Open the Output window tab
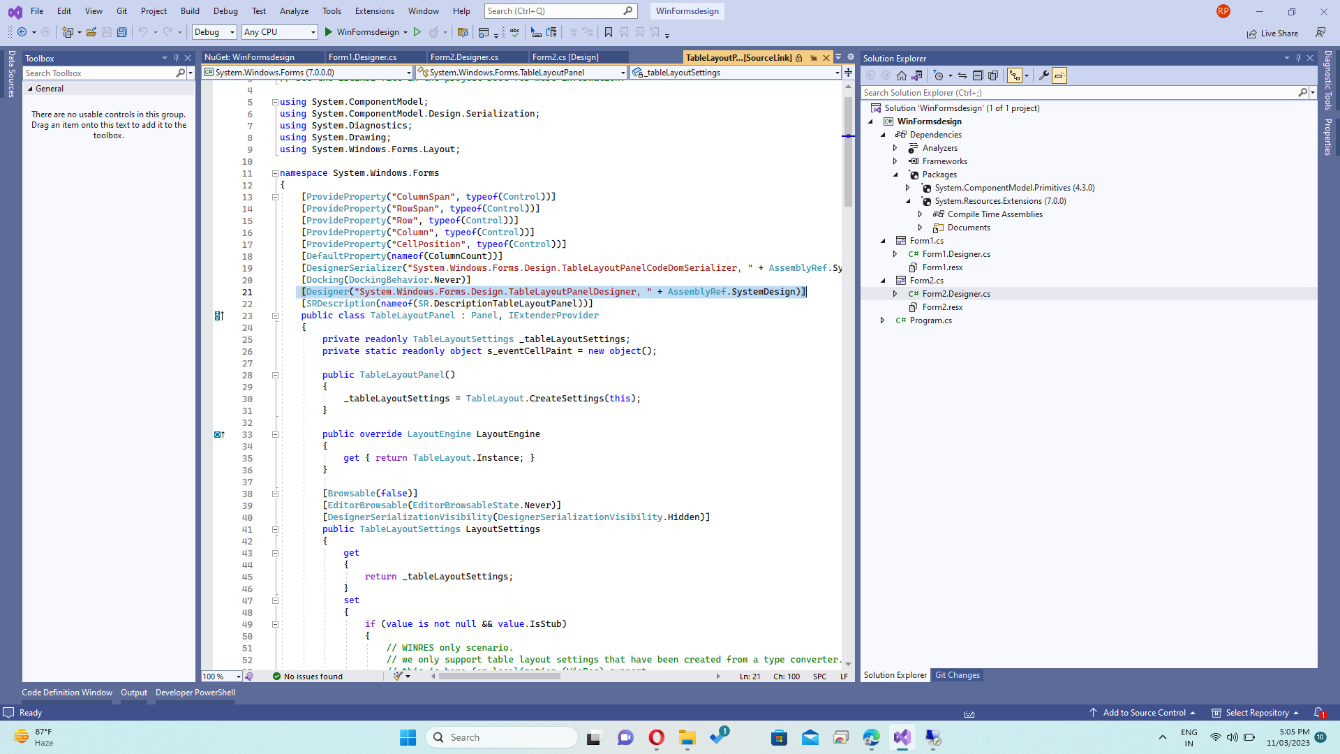This screenshot has width=1340, height=754. coord(134,693)
